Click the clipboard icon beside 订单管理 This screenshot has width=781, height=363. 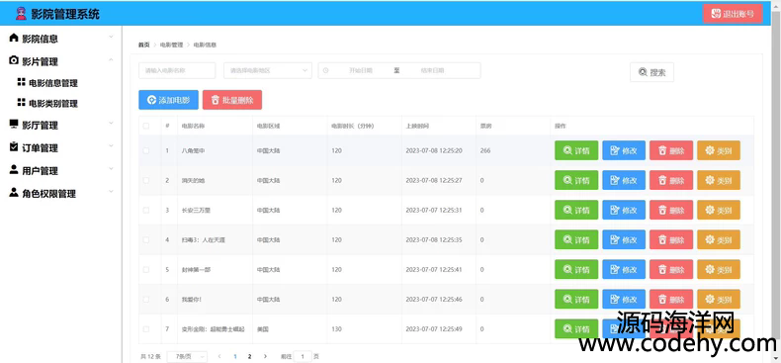[x=14, y=147]
